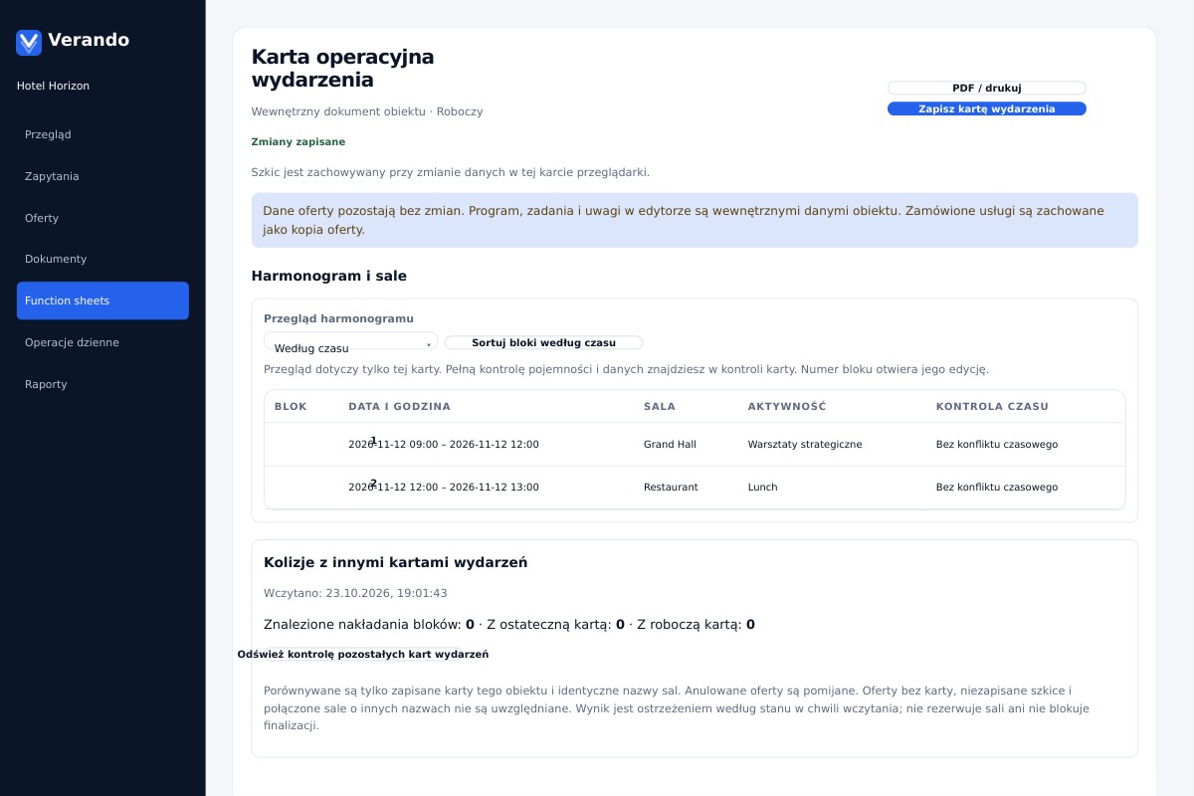Open the Według czasu dropdown

(350, 341)
